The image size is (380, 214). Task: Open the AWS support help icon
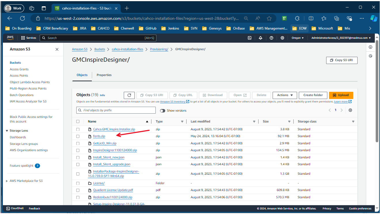271,38
